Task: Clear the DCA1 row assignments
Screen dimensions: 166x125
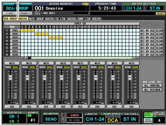Action: [x=160, y=31]
